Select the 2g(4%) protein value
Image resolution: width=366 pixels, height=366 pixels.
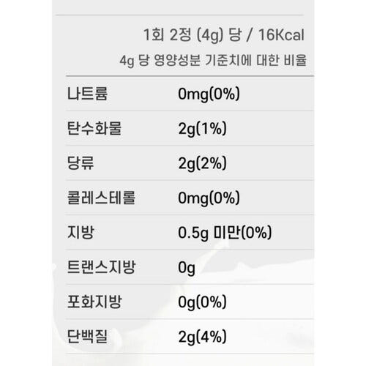coord(202,337)
